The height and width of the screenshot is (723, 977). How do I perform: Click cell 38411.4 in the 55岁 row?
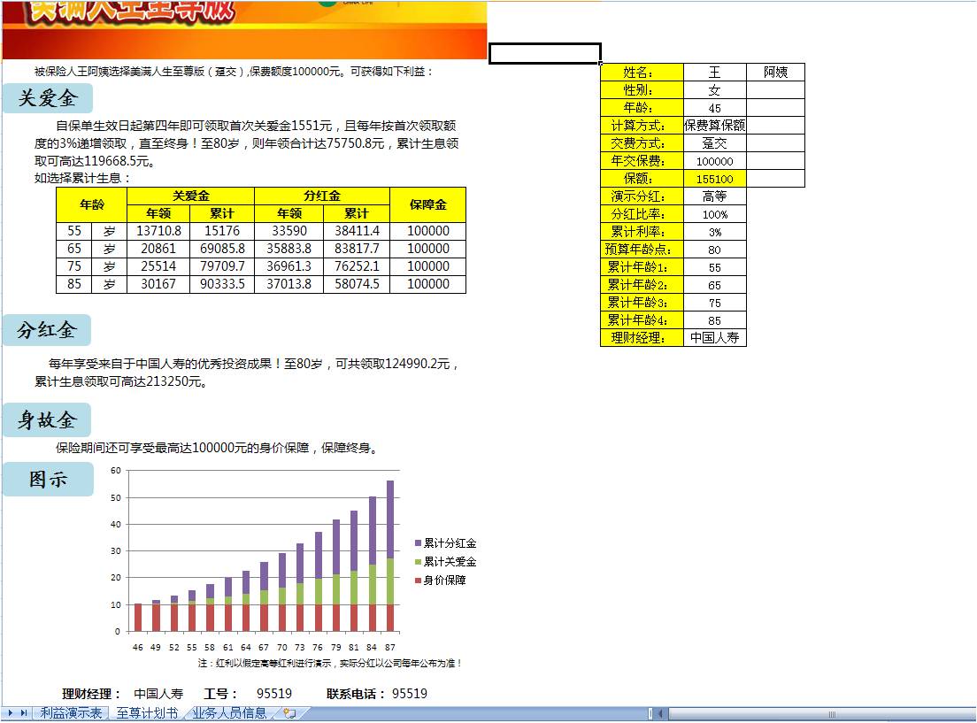click(357, 231)
